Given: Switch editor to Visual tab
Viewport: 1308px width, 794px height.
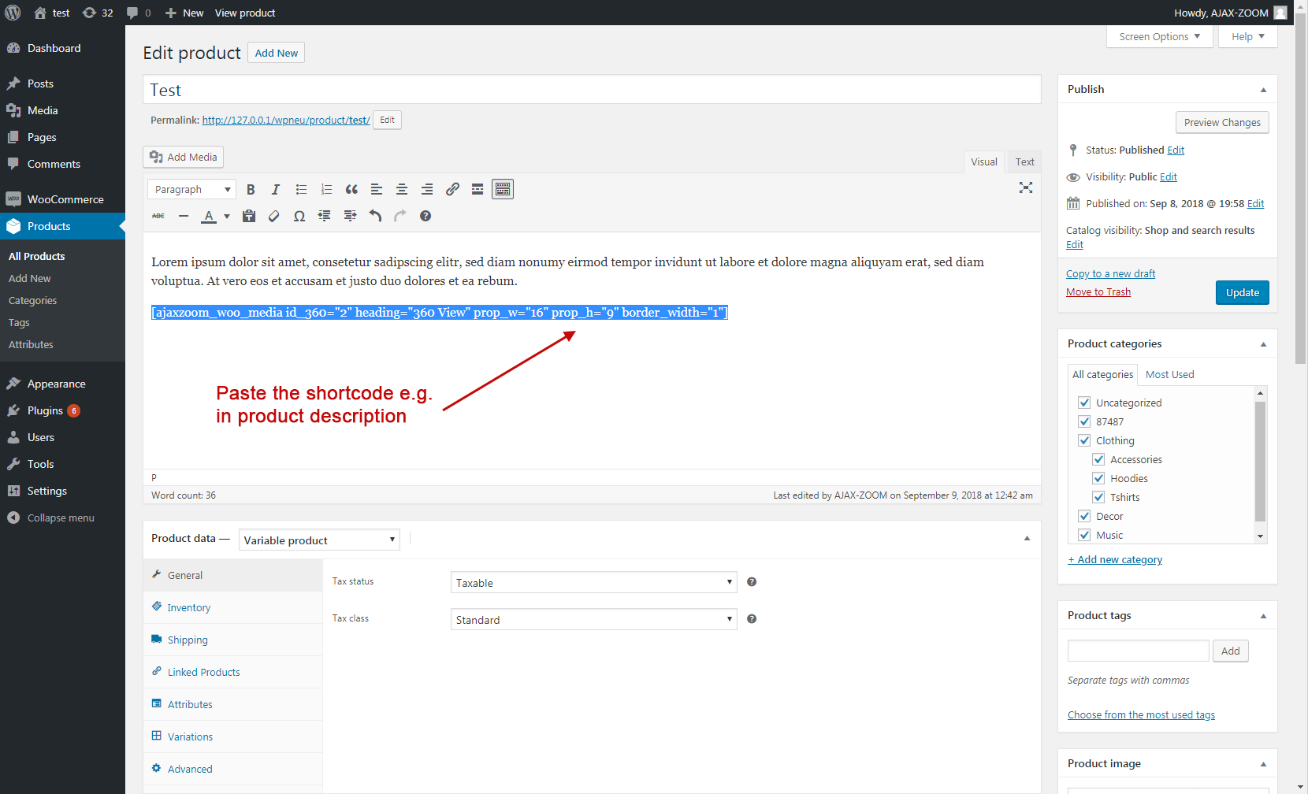Looking at the screenshot, I should [984, 161].
